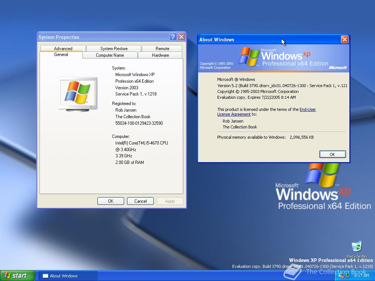Click "Version 2003" in System Properties

pos(127,88)
